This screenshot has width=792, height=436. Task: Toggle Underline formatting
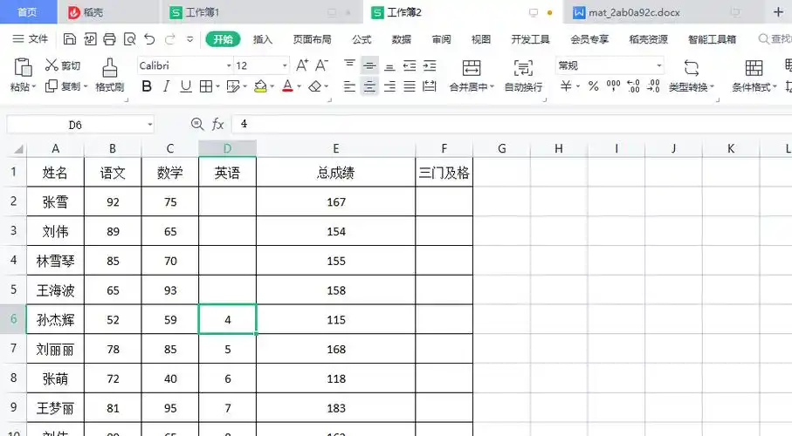click(186, 86)
